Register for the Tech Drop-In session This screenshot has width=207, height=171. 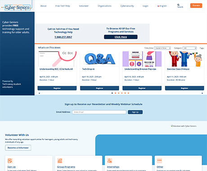pos(99,88)
